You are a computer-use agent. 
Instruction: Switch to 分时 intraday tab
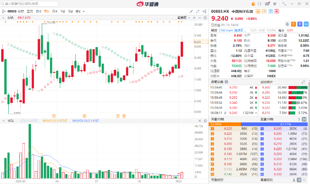[x=21, y=12]
